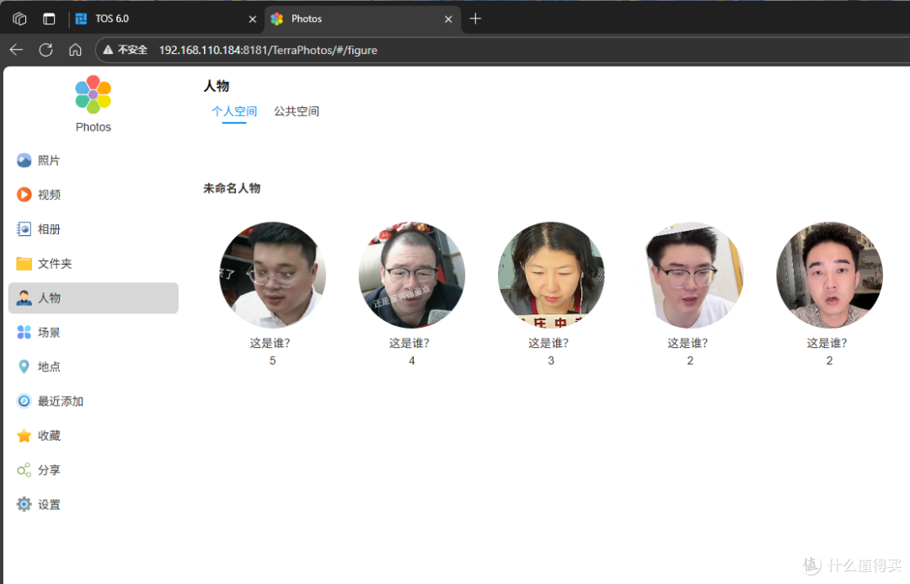Go back with browser back arrow
910x584 pixels.
[16, 50]
